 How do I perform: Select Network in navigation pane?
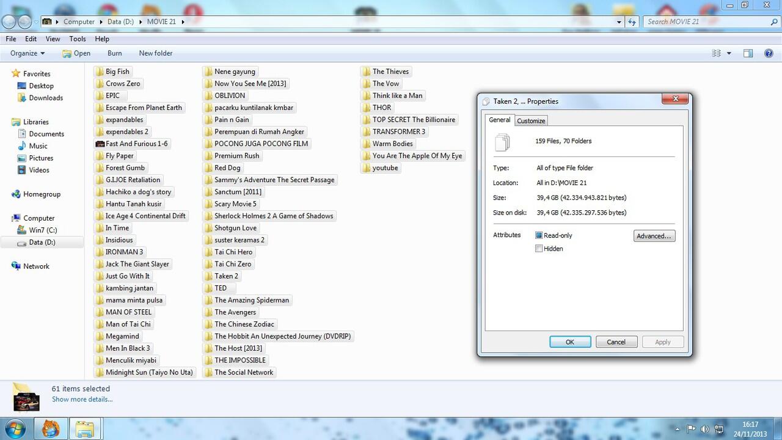[36, 266]
